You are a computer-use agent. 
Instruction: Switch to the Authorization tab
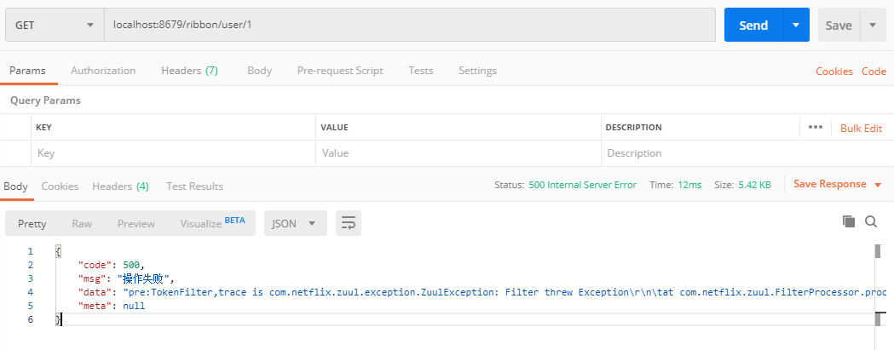click(103, 71)
